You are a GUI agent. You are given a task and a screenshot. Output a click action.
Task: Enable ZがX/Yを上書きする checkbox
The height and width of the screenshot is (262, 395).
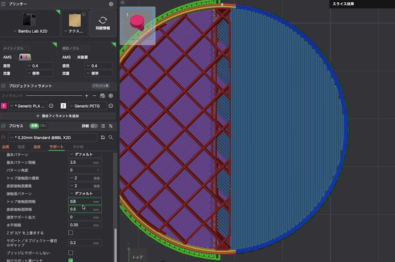pos(71,233)
